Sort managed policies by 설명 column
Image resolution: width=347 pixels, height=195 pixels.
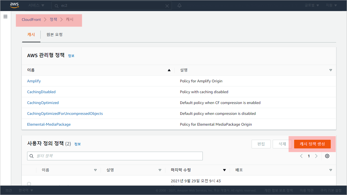click(x=330, y=70)
